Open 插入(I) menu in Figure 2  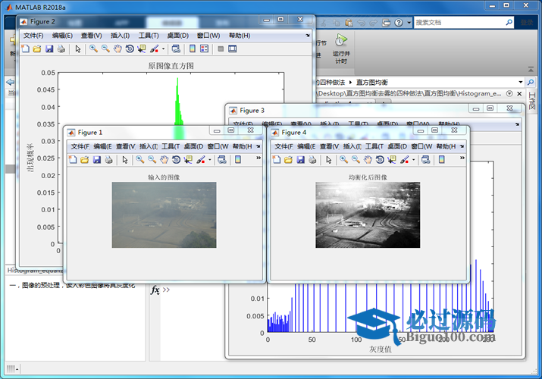coord(121,36)
